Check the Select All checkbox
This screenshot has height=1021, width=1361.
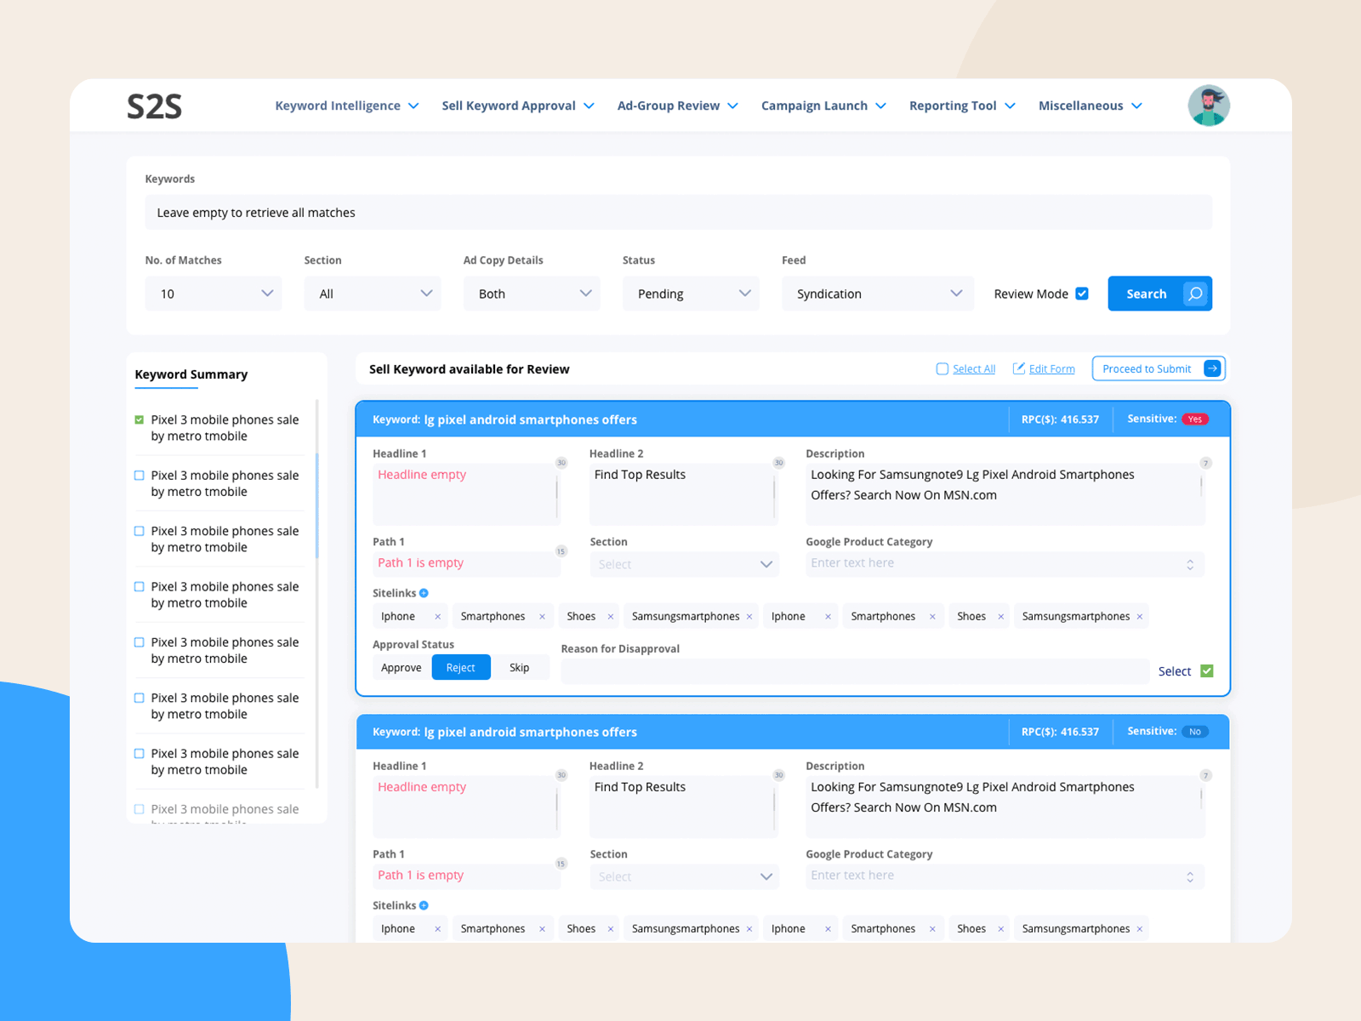pyautogui.click(x=942, y=368)
